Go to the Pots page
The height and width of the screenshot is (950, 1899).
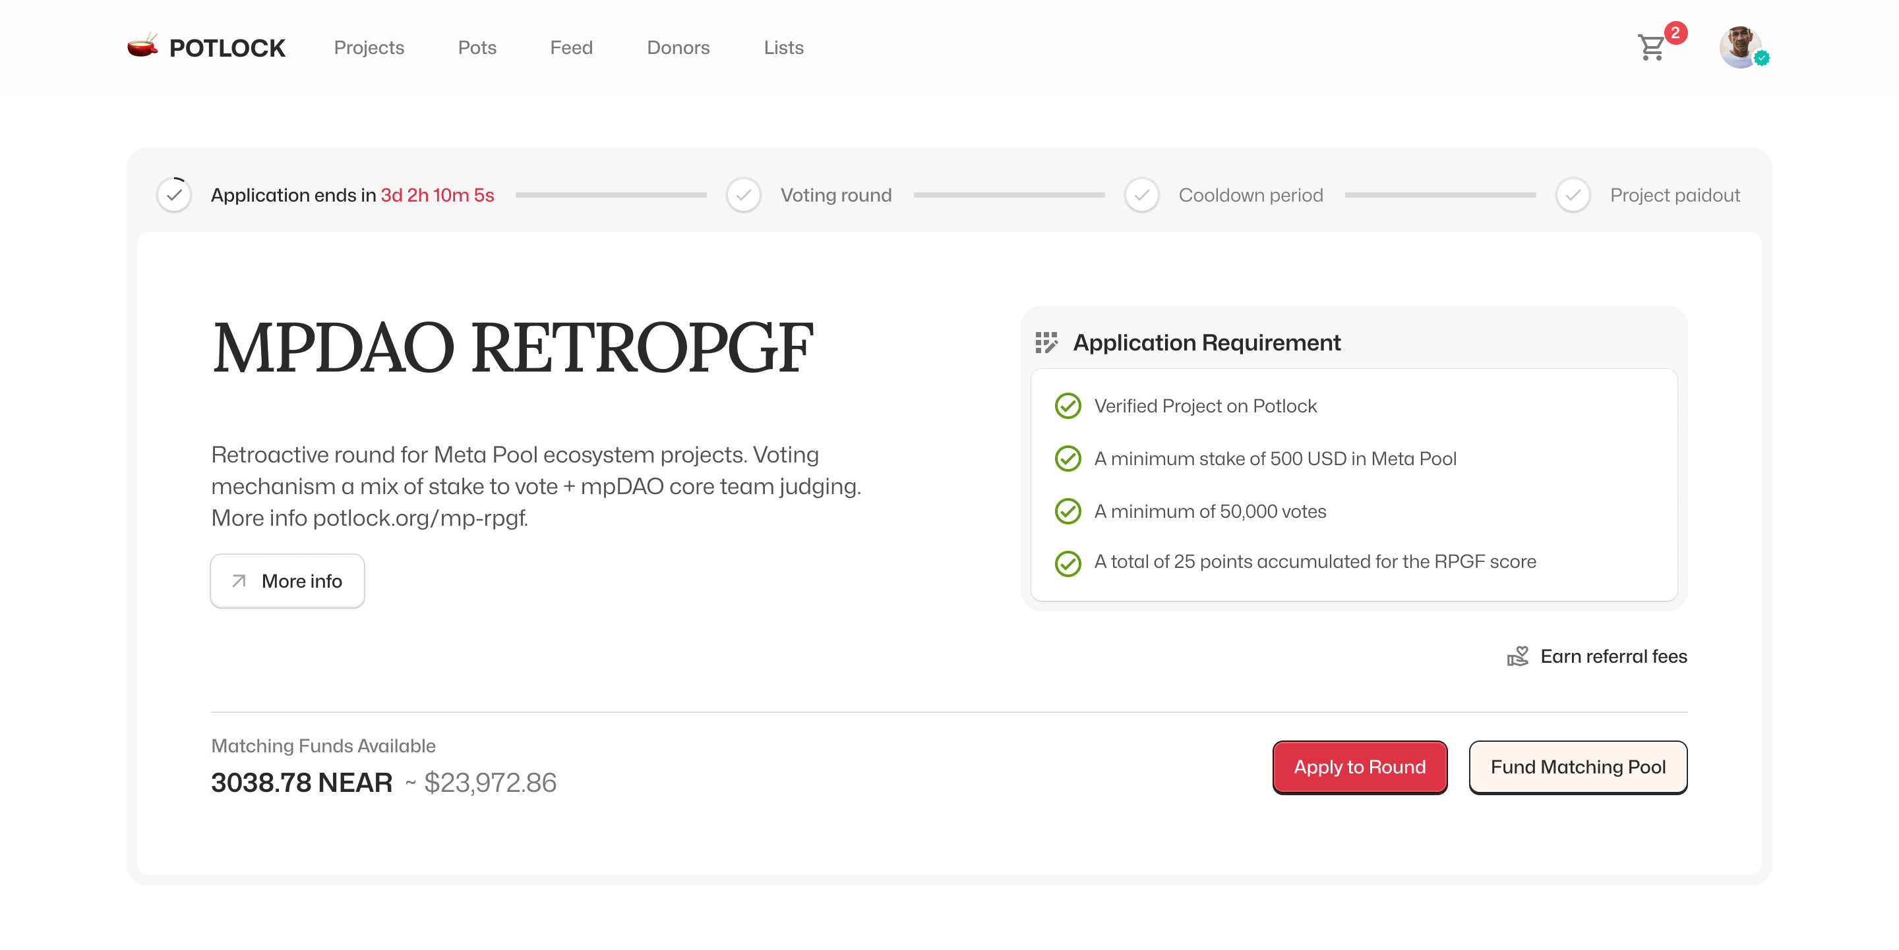(477, 48)
